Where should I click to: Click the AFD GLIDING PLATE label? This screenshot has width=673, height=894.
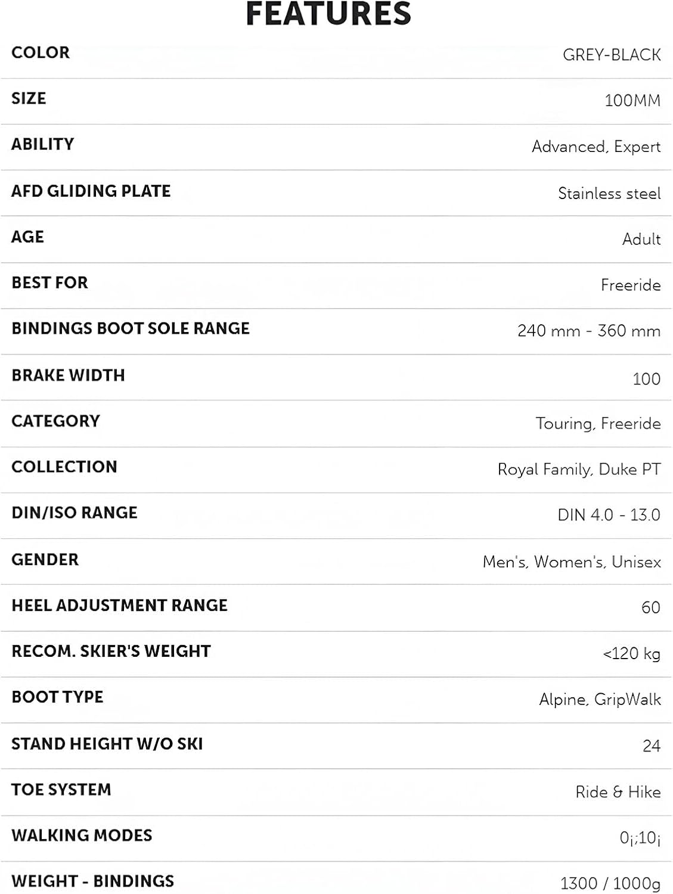(x=91, y=191)
